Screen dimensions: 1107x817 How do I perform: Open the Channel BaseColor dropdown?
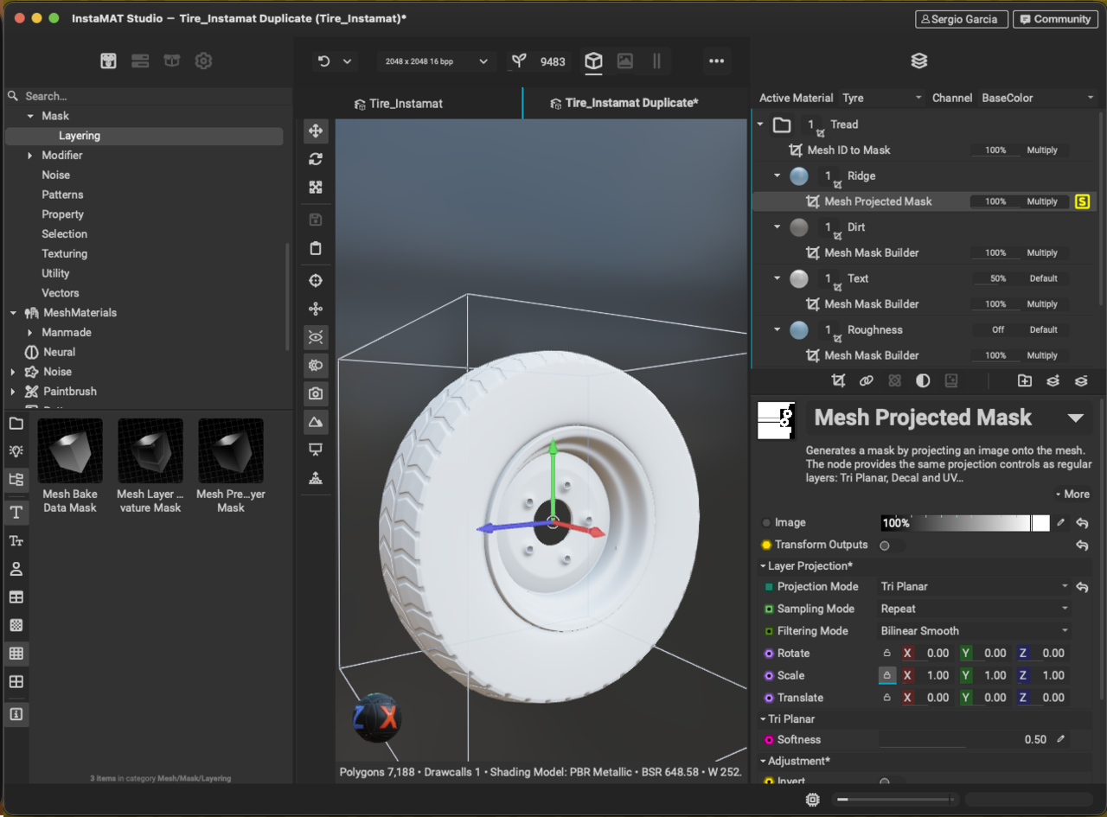[x=1037, y=98]
